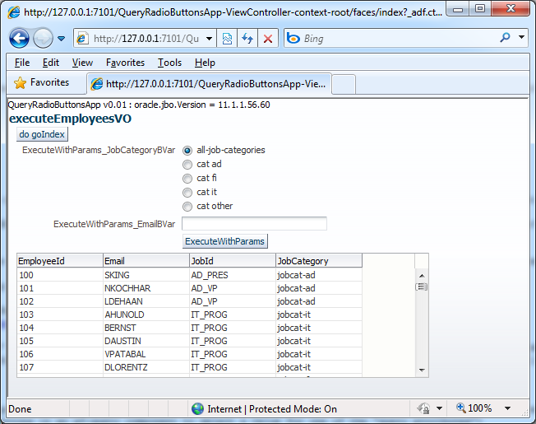Click the SKING email cell
The width and height of the screenshot is (536, 424).
[x=146, y=275]
